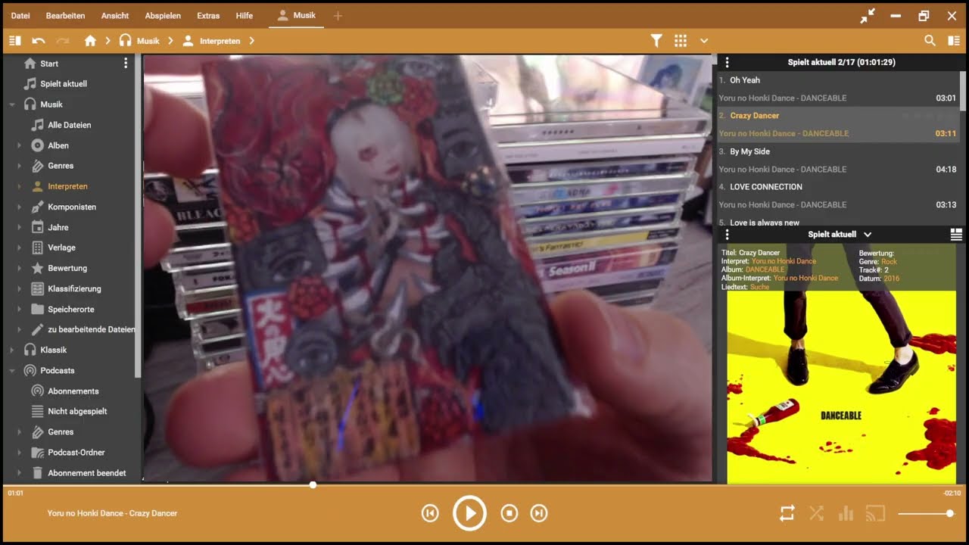
Task: Open the Bearbeiten menu
Action: tap(65, 16)
